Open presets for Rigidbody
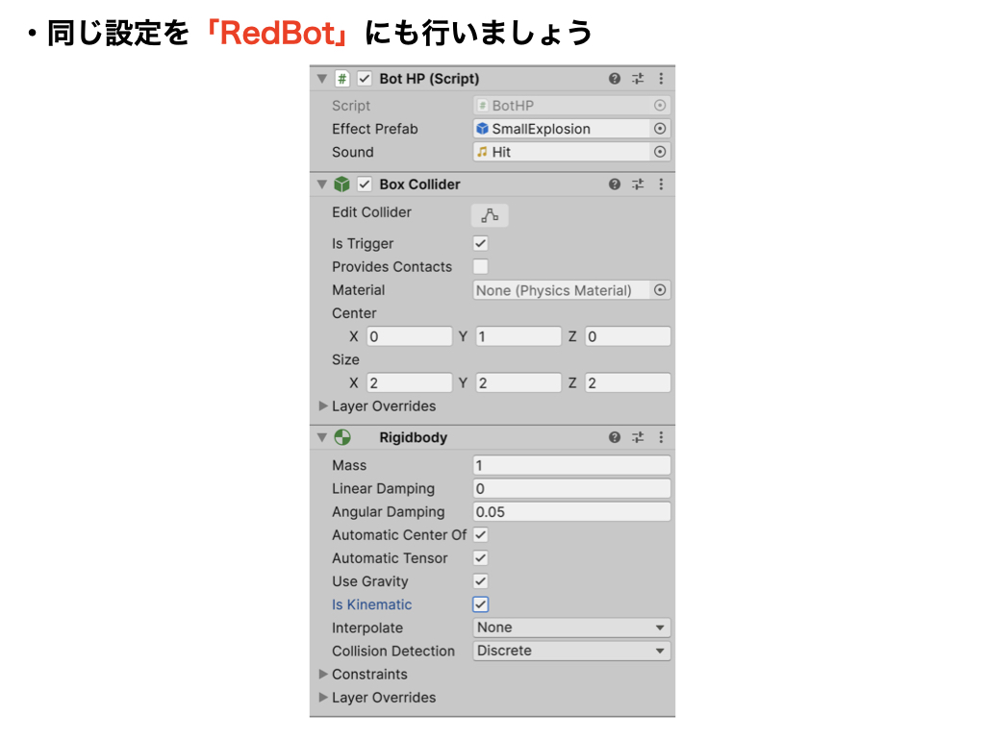Screen dimensions: 985x738 point(638,437)
